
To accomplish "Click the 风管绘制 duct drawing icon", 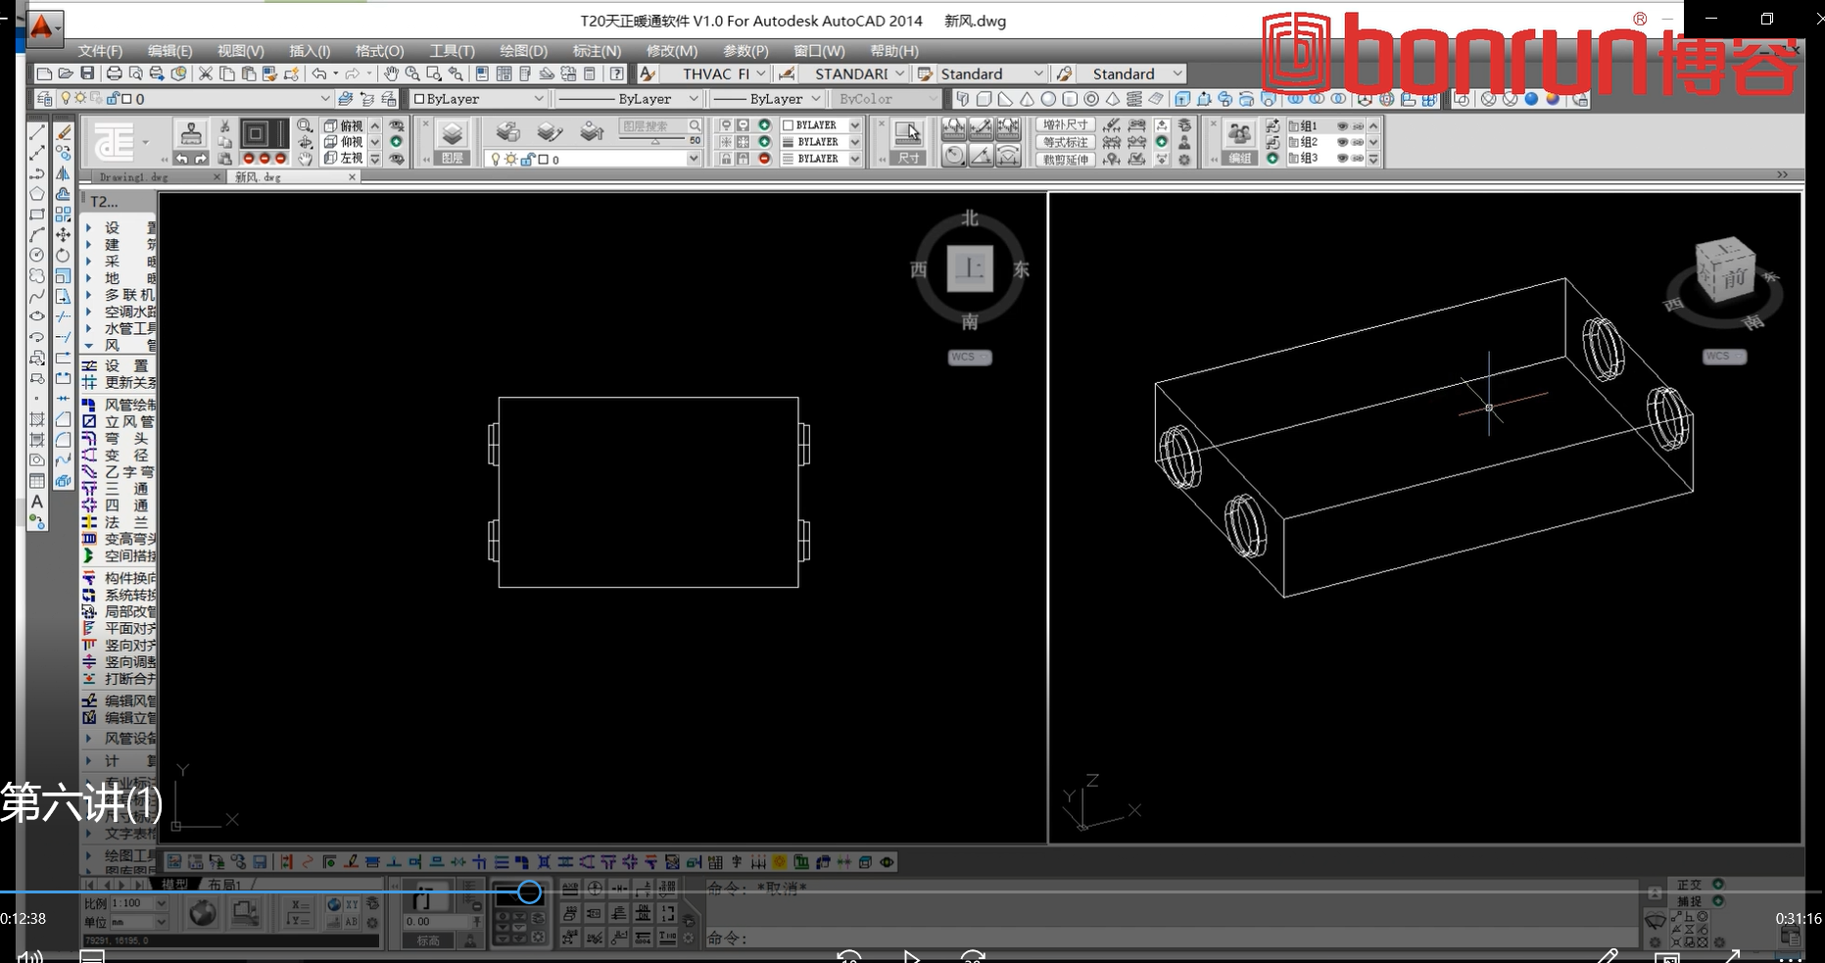I will click(89, 405).
